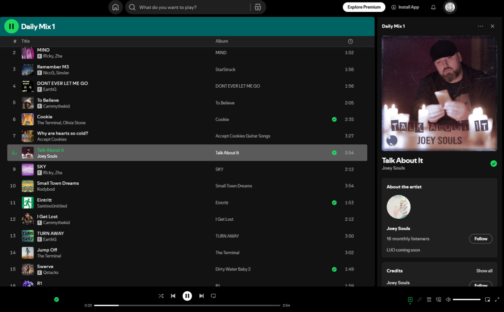504x312 pixels.
Task: Open Talk About It title in side panel
Action: tap(402, 160)
